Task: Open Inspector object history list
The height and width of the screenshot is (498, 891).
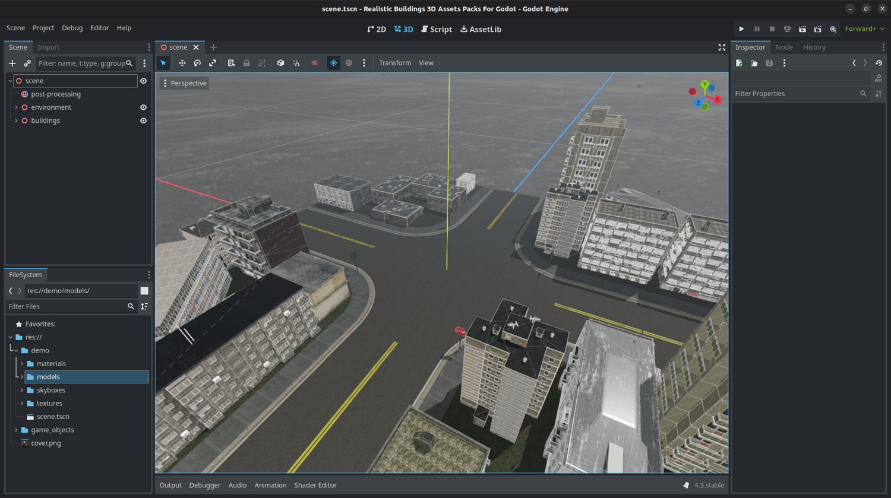Action: click(x=879, y=63)
